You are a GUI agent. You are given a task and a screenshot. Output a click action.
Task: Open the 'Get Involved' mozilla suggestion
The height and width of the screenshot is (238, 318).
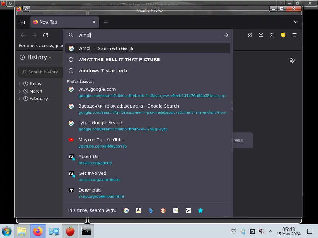click(x=148, y=176)
